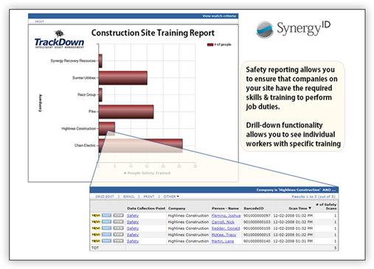Select GRID EDIT in table toolbar
The height and width of the screenshot is (269, 374).
click(105, 197)
